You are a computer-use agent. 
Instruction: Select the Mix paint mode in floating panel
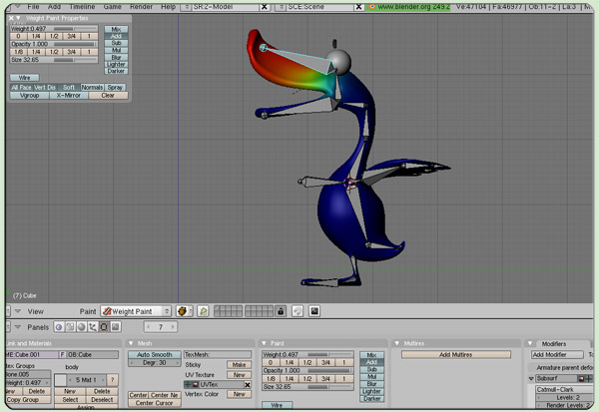[116, 29]
